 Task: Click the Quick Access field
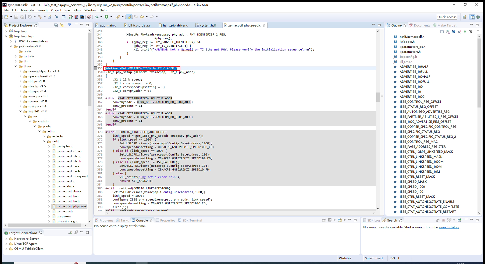(x=447, y=17)
